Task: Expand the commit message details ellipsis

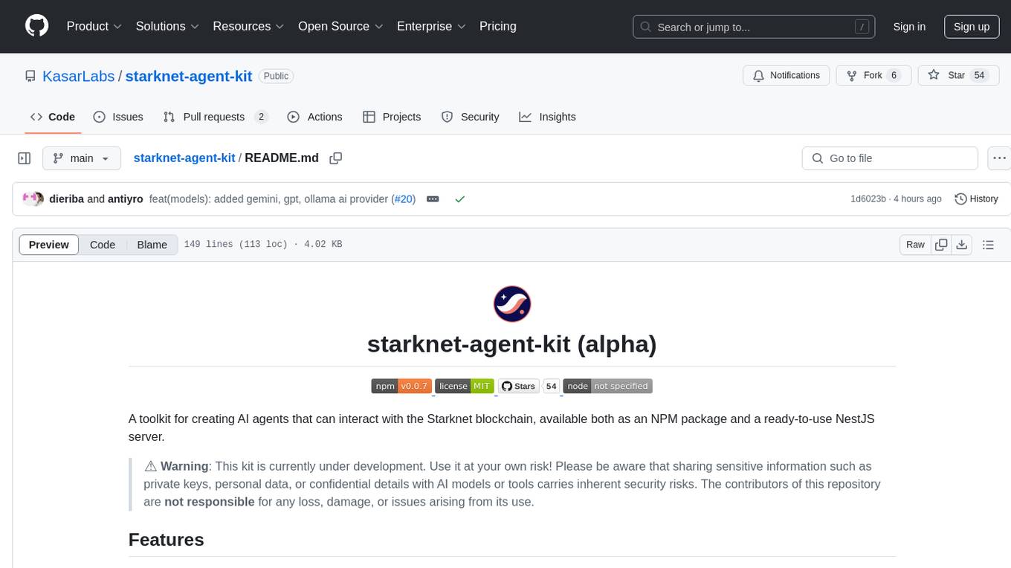Action: pyautogui.click(x=433, y=199)
